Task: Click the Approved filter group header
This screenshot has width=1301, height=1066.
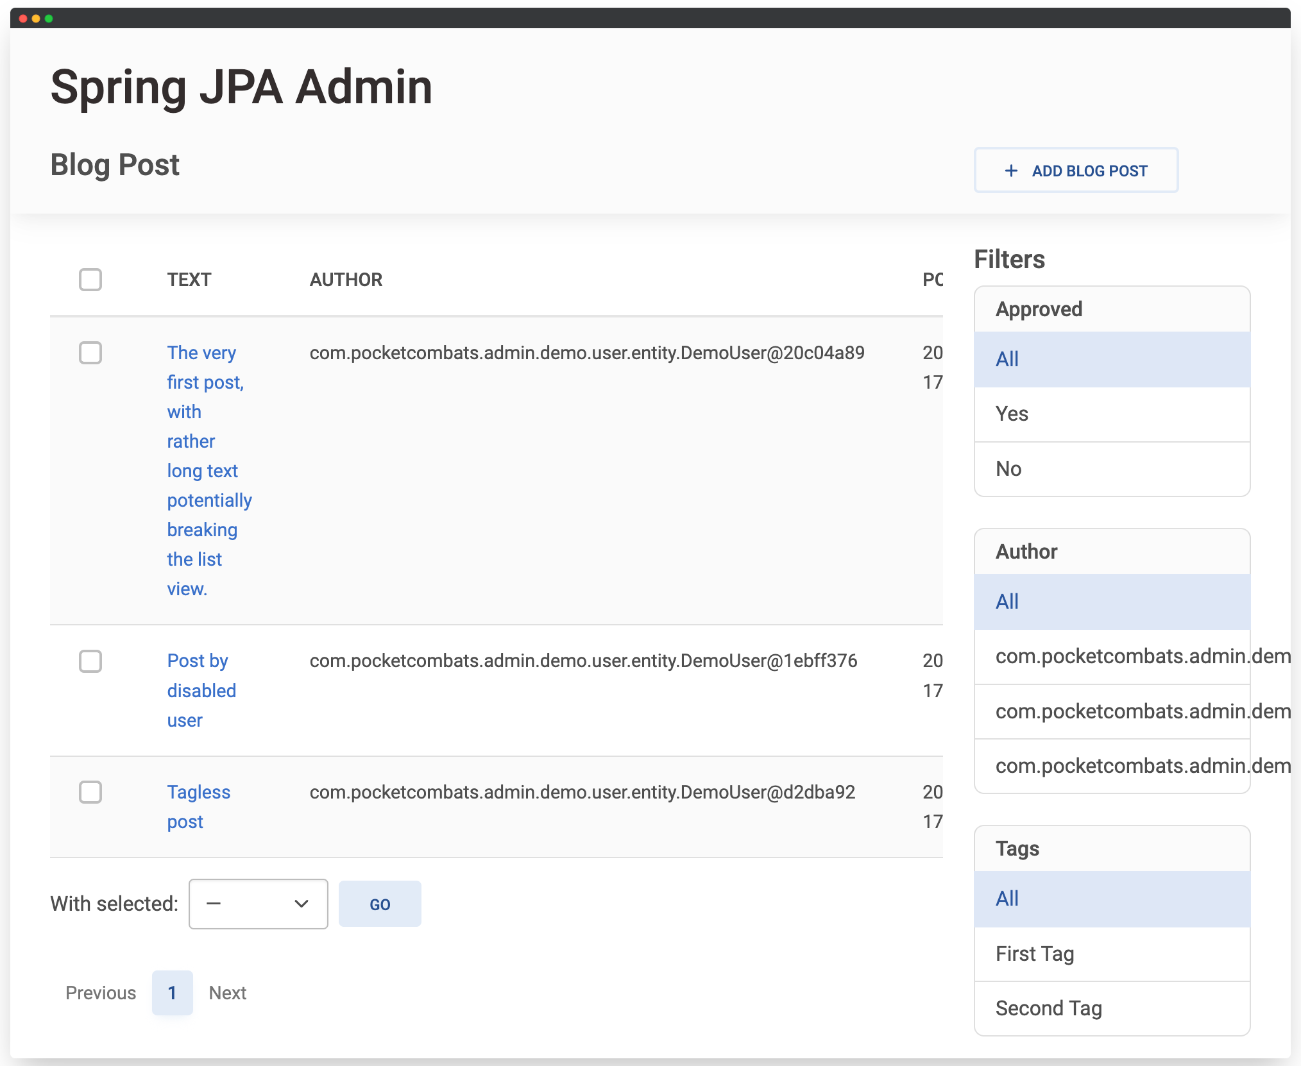Action: pyautogui.click(x=1112, y=309)
